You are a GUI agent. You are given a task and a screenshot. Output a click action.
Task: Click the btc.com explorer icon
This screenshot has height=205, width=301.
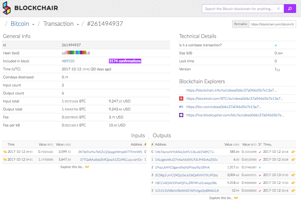pyautogui.click(x=181, y=107)
